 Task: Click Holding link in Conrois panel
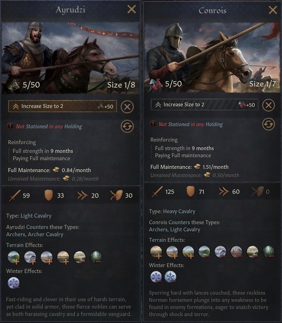tap(214, 124)
